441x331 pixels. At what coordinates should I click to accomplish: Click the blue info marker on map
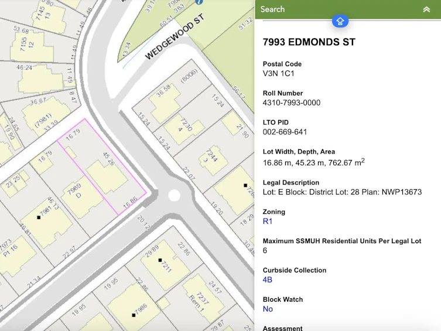click(x=199, y=1)
